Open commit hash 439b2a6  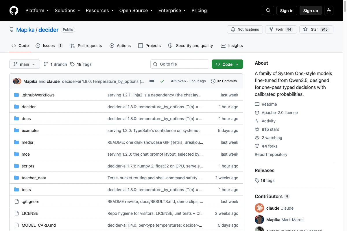click(178, 81)
